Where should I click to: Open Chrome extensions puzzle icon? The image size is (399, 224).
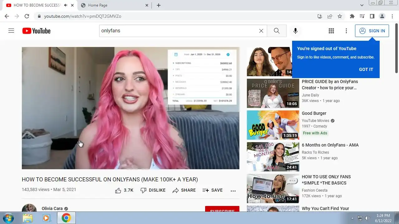[x=352, y=16]
